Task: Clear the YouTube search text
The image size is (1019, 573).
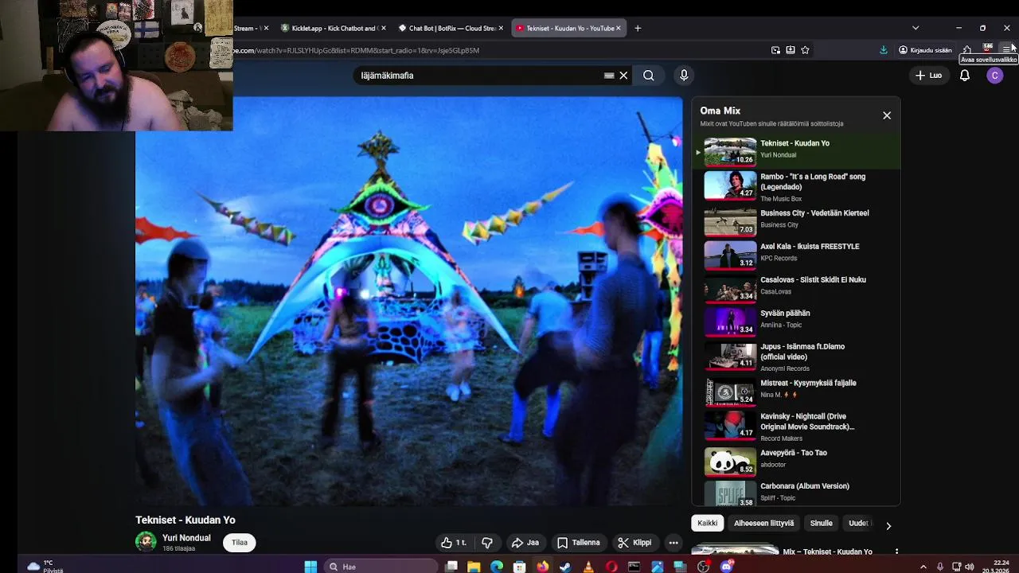Action: coord(623,76)
